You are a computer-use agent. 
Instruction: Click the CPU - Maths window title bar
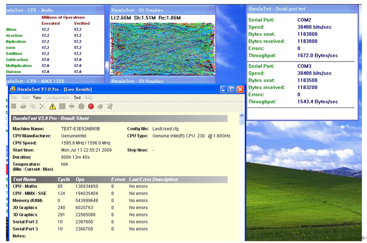click(x=55, y=10)
